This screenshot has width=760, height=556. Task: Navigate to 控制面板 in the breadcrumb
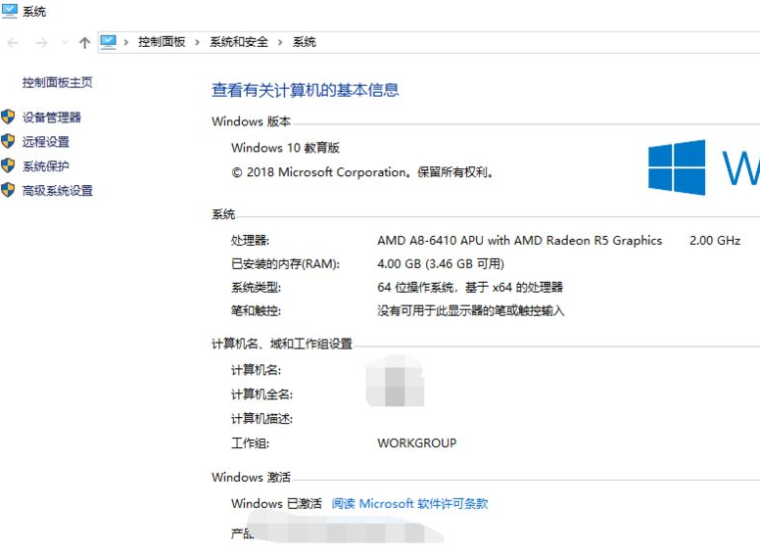(x=162, y=42)
